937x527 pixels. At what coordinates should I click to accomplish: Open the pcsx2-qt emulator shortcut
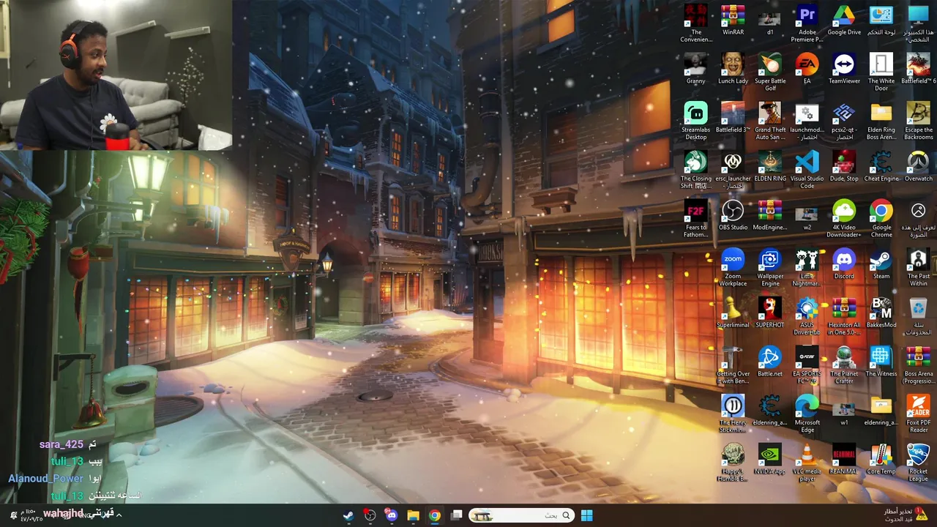pos(844,121)
